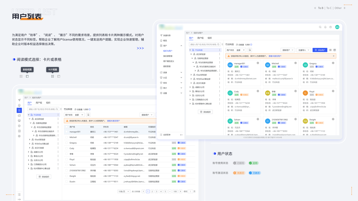This screenshot has width=358, height=201.
Task: Open 用户状态 dropdown in card view
Action: (x=236, y=50)
